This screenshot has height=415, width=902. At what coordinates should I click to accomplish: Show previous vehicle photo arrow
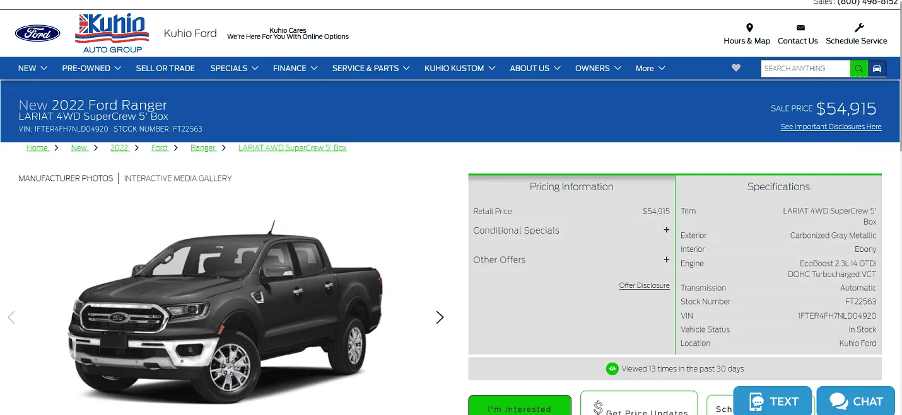tap(11, 317)
